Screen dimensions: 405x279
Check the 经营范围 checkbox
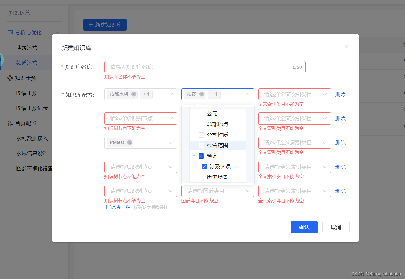[x=201, y=145]
